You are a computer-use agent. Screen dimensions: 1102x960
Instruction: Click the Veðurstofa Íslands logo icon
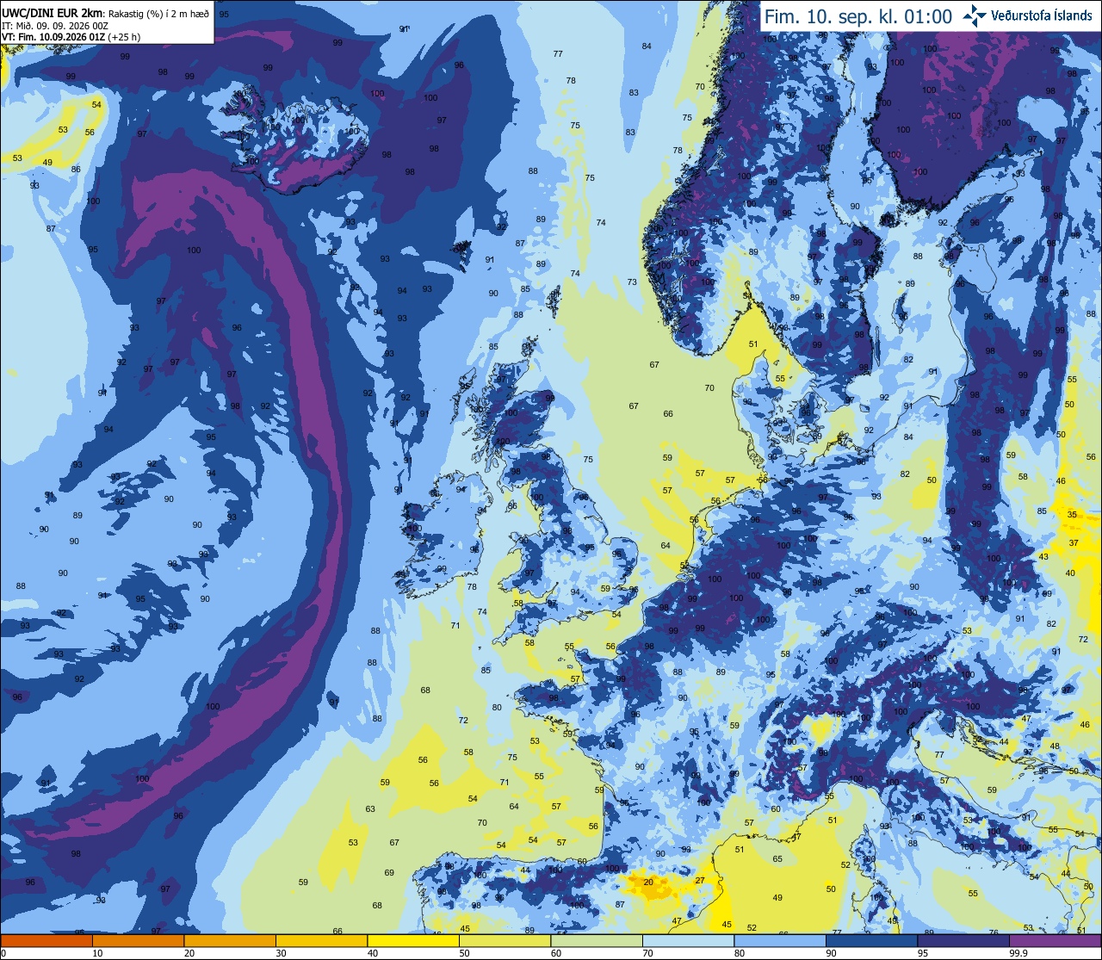click(x=975, y=15)
